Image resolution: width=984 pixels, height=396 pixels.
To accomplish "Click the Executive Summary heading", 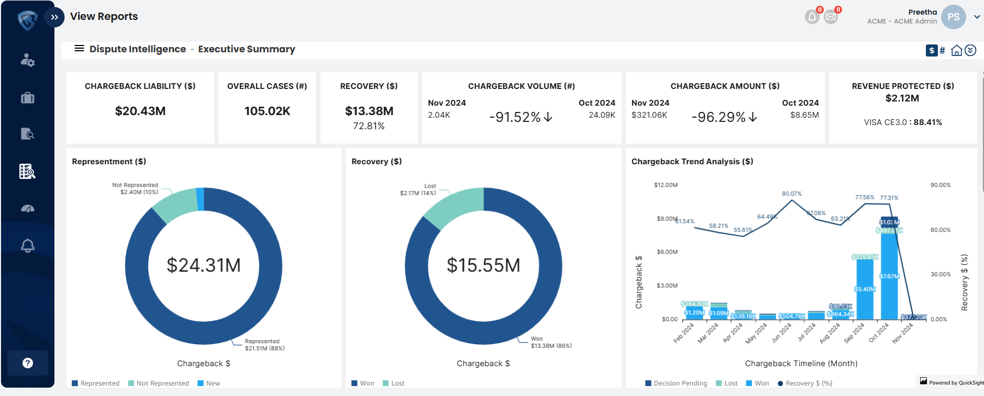I will pos(247,49).
